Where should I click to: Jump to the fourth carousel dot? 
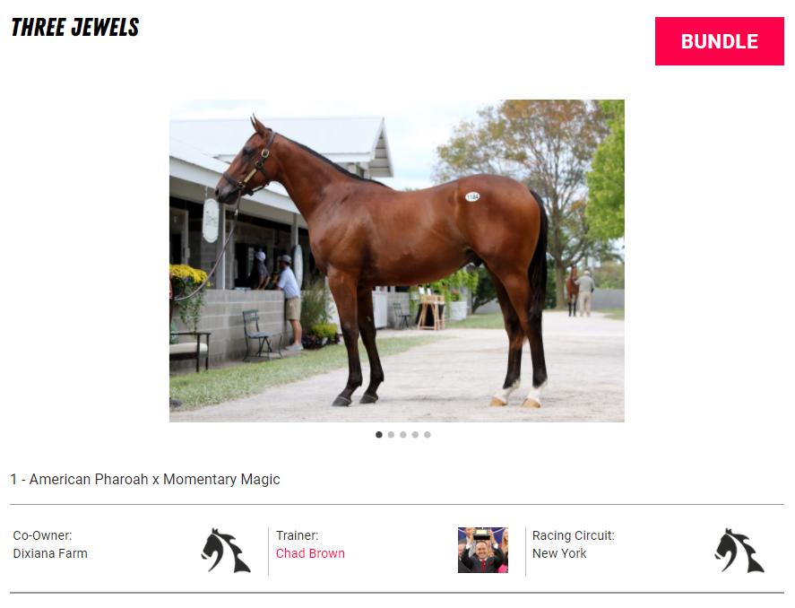(415, 435)
